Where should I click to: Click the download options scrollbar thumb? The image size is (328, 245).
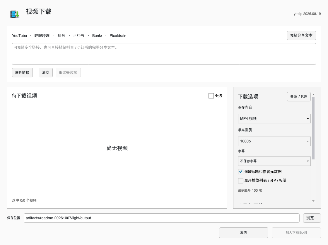[x=313, y=129]
